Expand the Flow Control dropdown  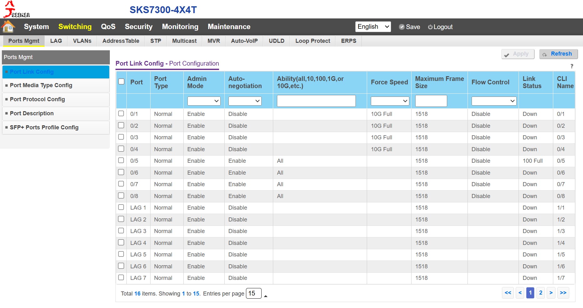point(494,101)
